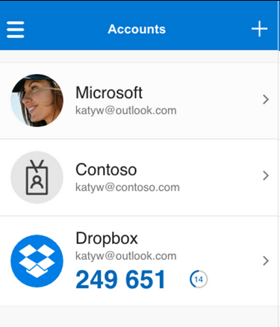The width and height of the screenshot is (280, 327).
Task: Click katyw@contoso.com email text
Action: coord(128,187)
